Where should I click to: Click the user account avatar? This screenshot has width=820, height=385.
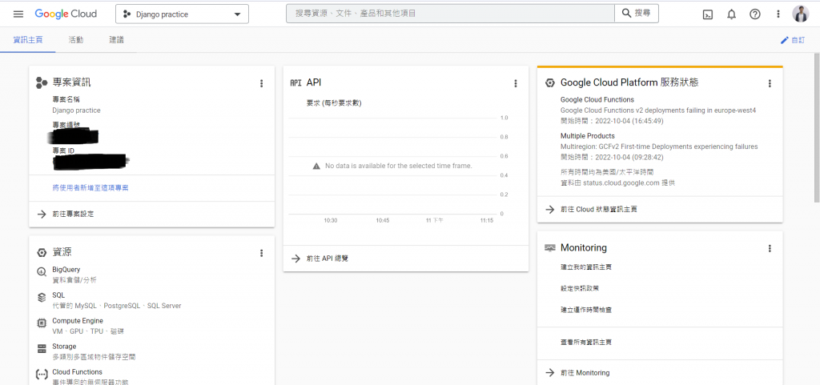[800, 14]
